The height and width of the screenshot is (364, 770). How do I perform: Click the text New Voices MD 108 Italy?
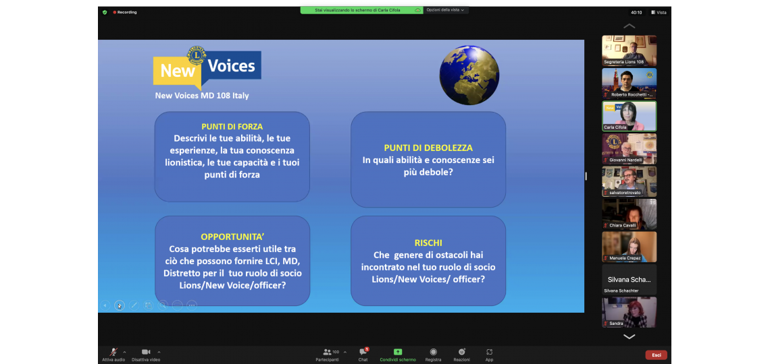(x=202, y=96)
